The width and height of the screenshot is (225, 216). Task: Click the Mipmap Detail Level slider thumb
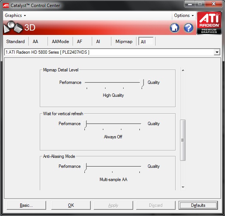(142, 83)
